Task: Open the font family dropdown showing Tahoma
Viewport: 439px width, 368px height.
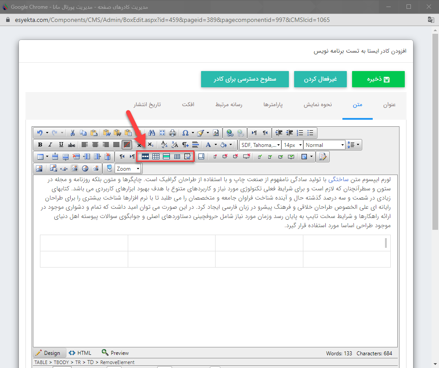Action: pos(260,144)
